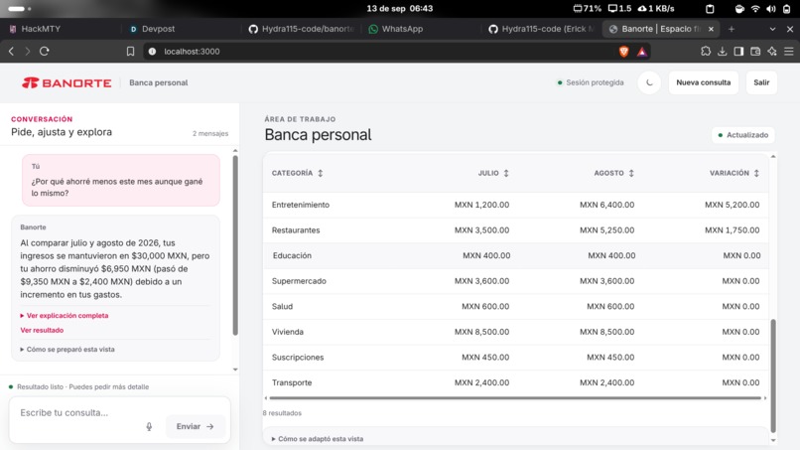
Task: Sort table by Variación column
Action: click(x=734, y=173)
